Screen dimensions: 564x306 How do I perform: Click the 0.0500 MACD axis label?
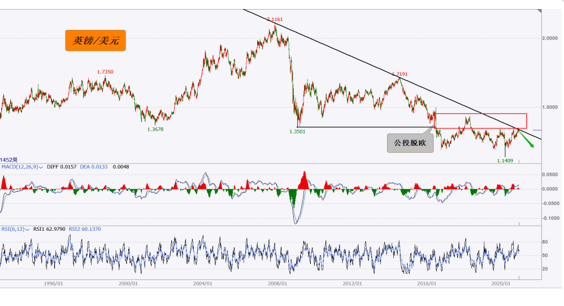point(550,175)
